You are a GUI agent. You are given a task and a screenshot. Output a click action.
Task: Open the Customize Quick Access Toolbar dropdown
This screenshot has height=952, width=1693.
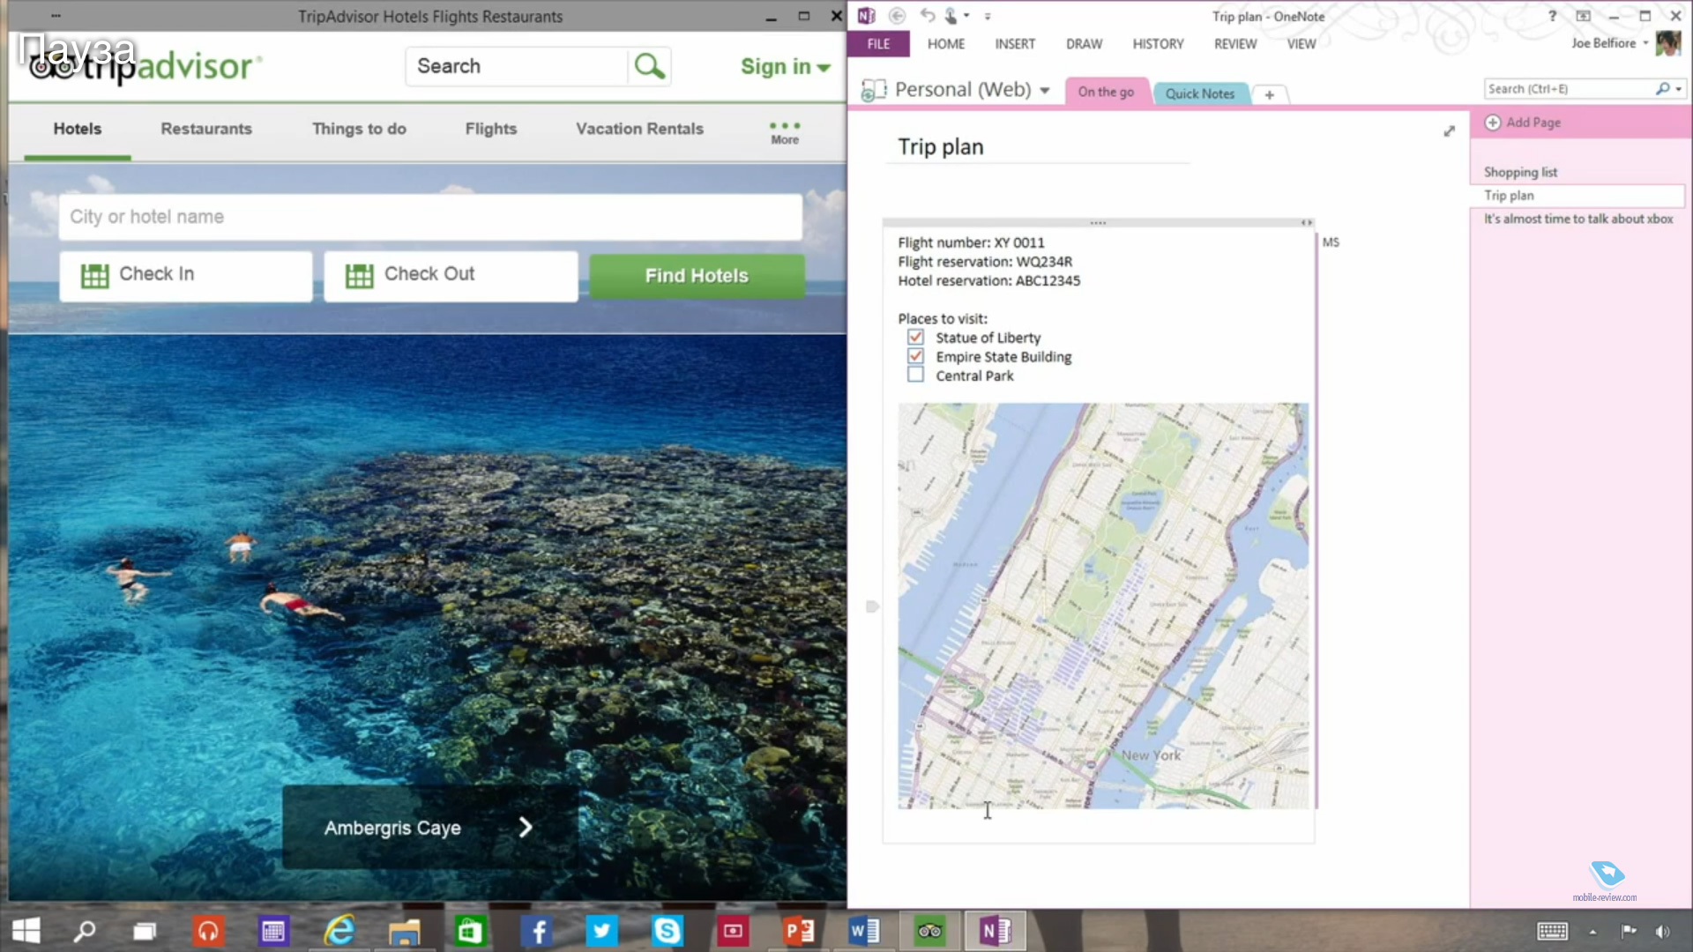[988, 16]
